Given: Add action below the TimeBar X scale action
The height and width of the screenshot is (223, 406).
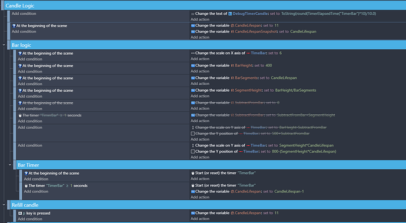Looking at the screenshot, I should point(200,59).
